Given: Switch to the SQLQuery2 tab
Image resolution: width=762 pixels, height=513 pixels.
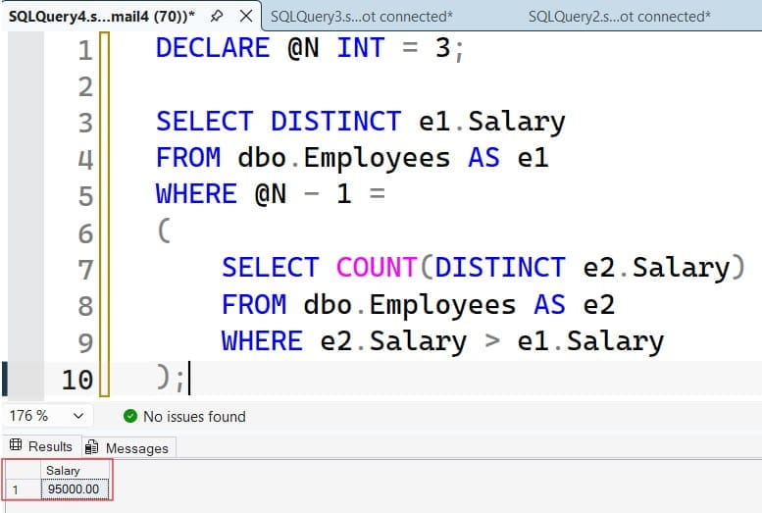Looking at the screenshot, I should point(619,17).
